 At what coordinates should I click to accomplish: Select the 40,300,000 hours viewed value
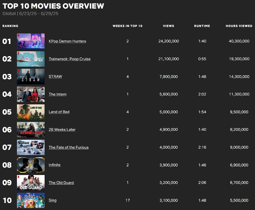coord(239,41)
